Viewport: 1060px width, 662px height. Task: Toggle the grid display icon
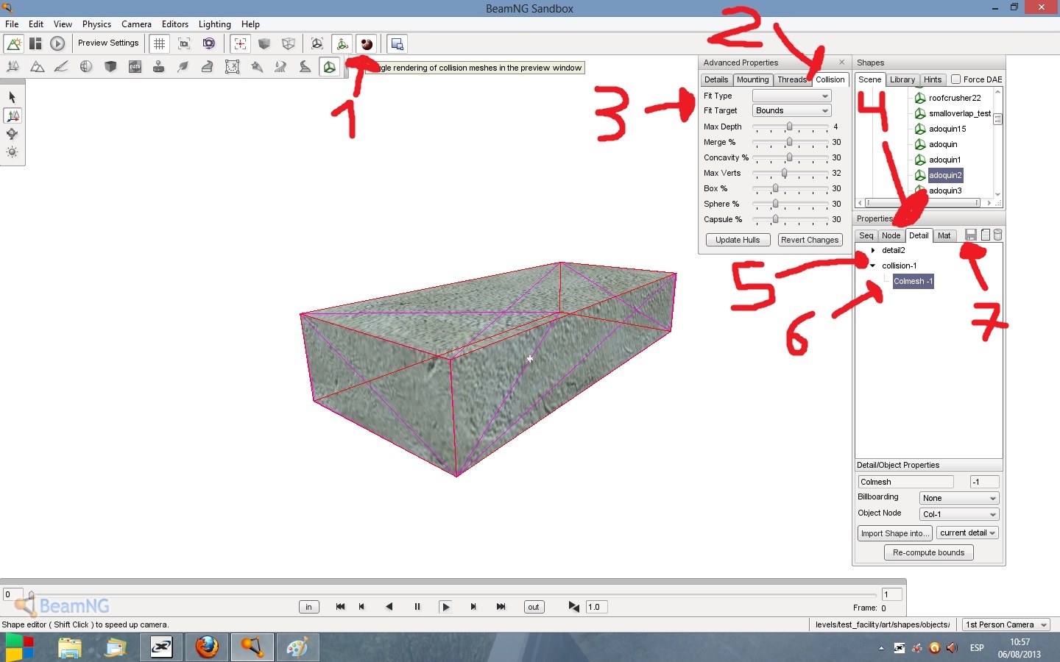coord(159,44)
